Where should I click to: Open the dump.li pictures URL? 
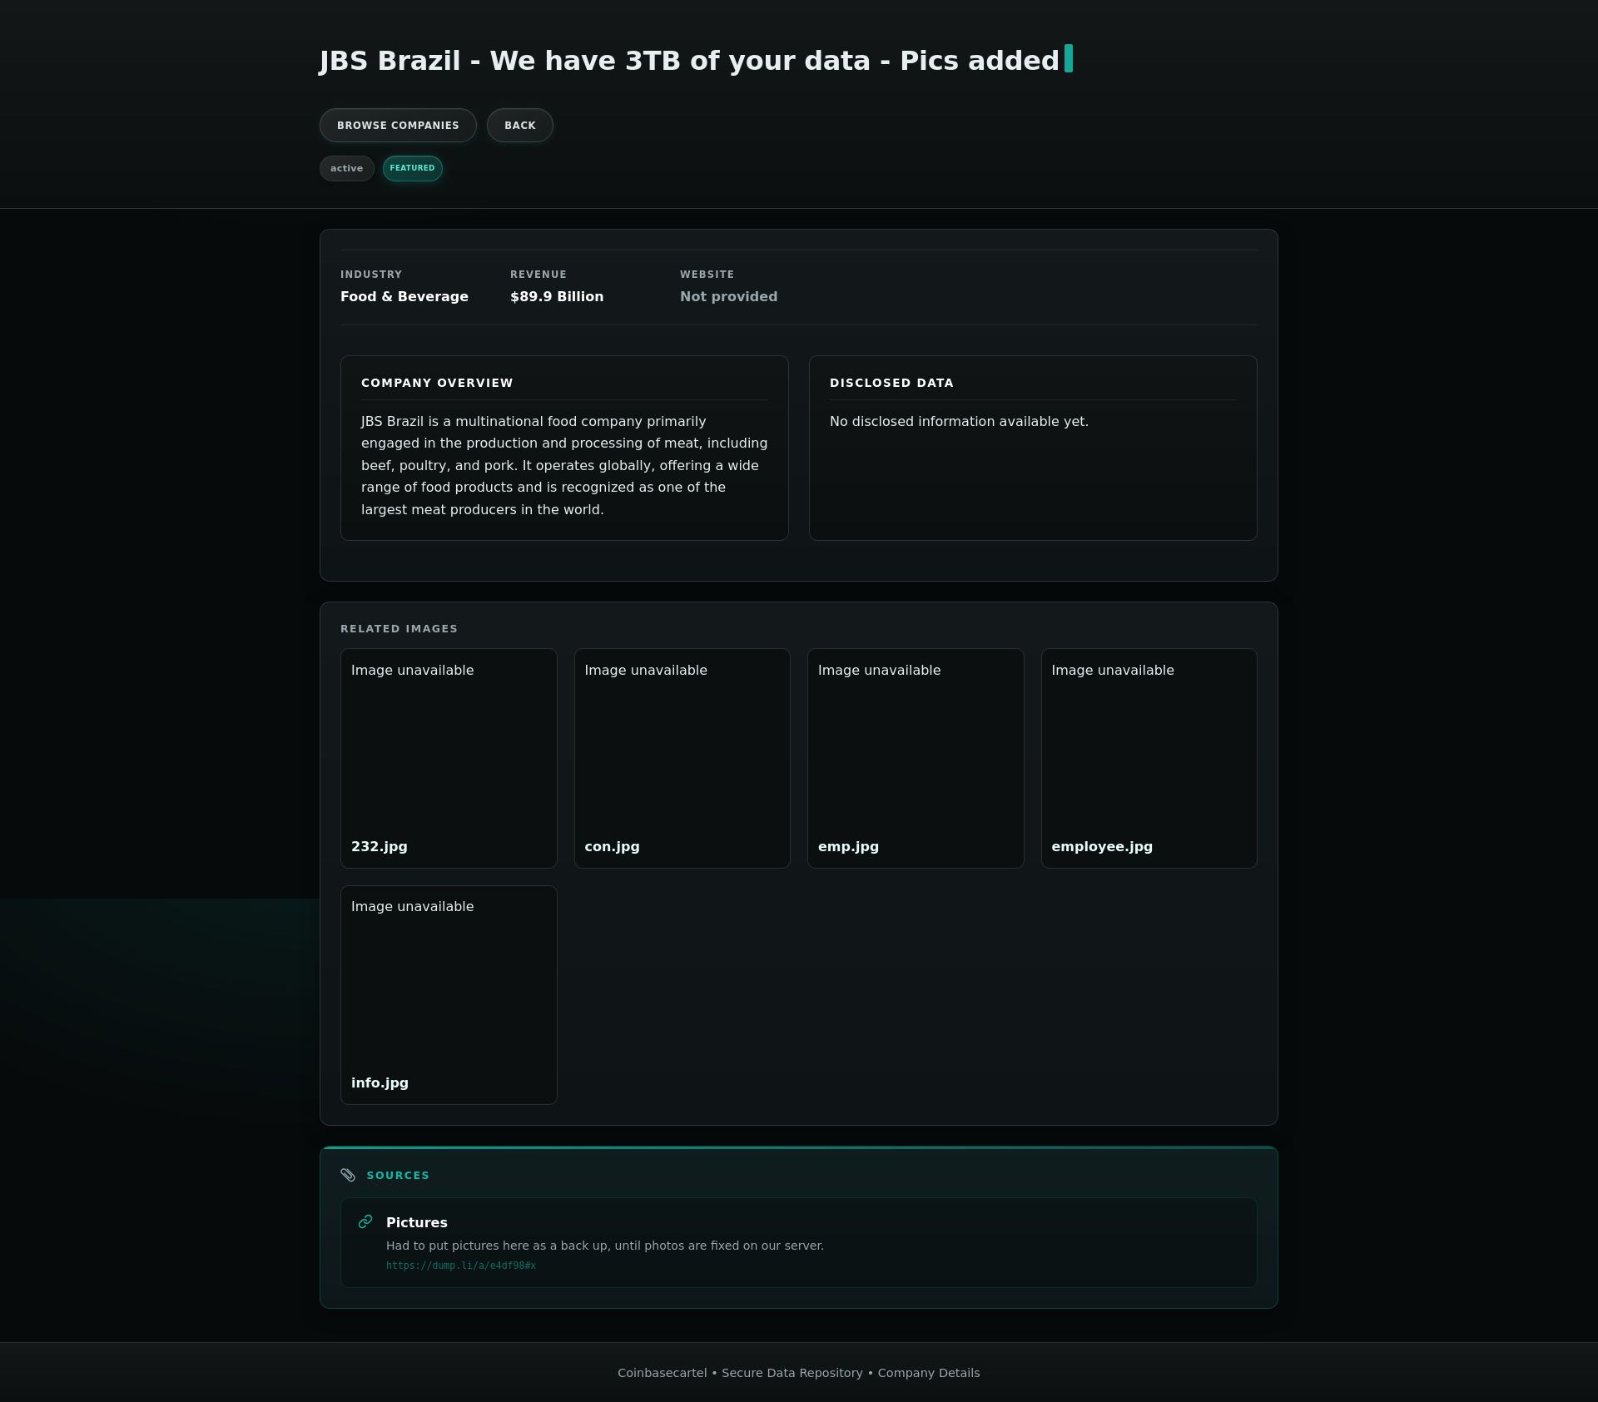click(x=460, y=1266)
